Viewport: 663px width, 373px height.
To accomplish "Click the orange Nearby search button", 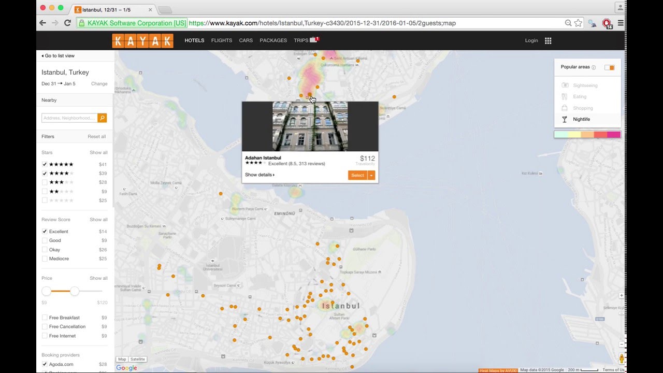I will [102, 118].
